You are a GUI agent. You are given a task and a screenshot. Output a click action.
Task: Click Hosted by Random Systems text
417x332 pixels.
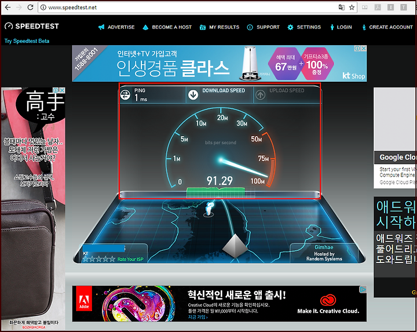pos(324,257)
